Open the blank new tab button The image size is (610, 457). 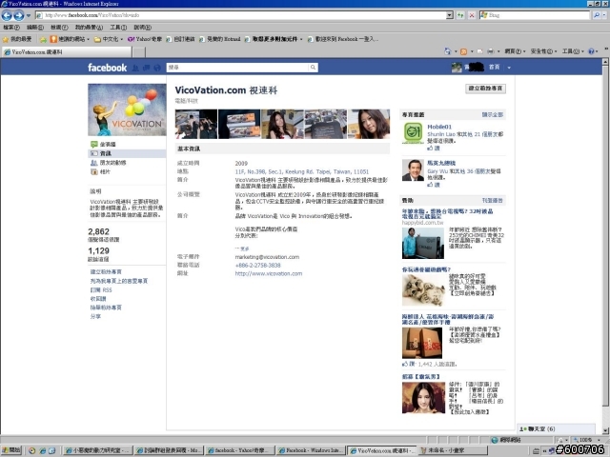[x=139, y=51]
